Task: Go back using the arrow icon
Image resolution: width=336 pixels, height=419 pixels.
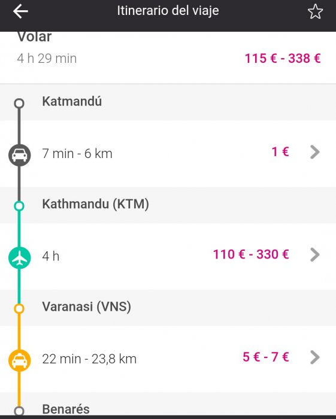Action: click(20, 11)
